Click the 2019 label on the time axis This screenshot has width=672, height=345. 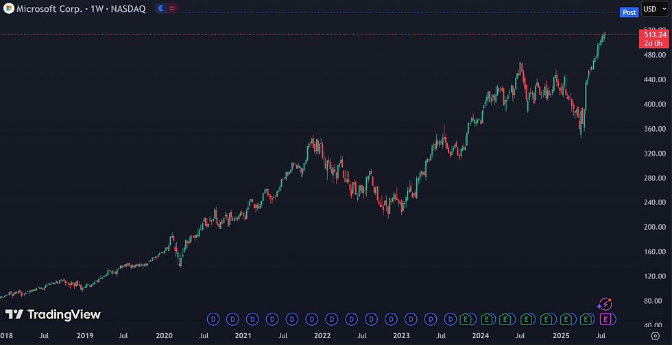click(84, 335)
